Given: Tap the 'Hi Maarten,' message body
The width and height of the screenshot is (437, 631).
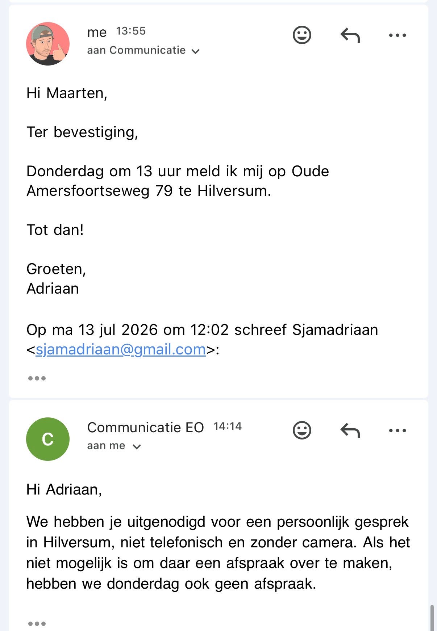Looking at the screenshot, I should (x=67, y=93).
